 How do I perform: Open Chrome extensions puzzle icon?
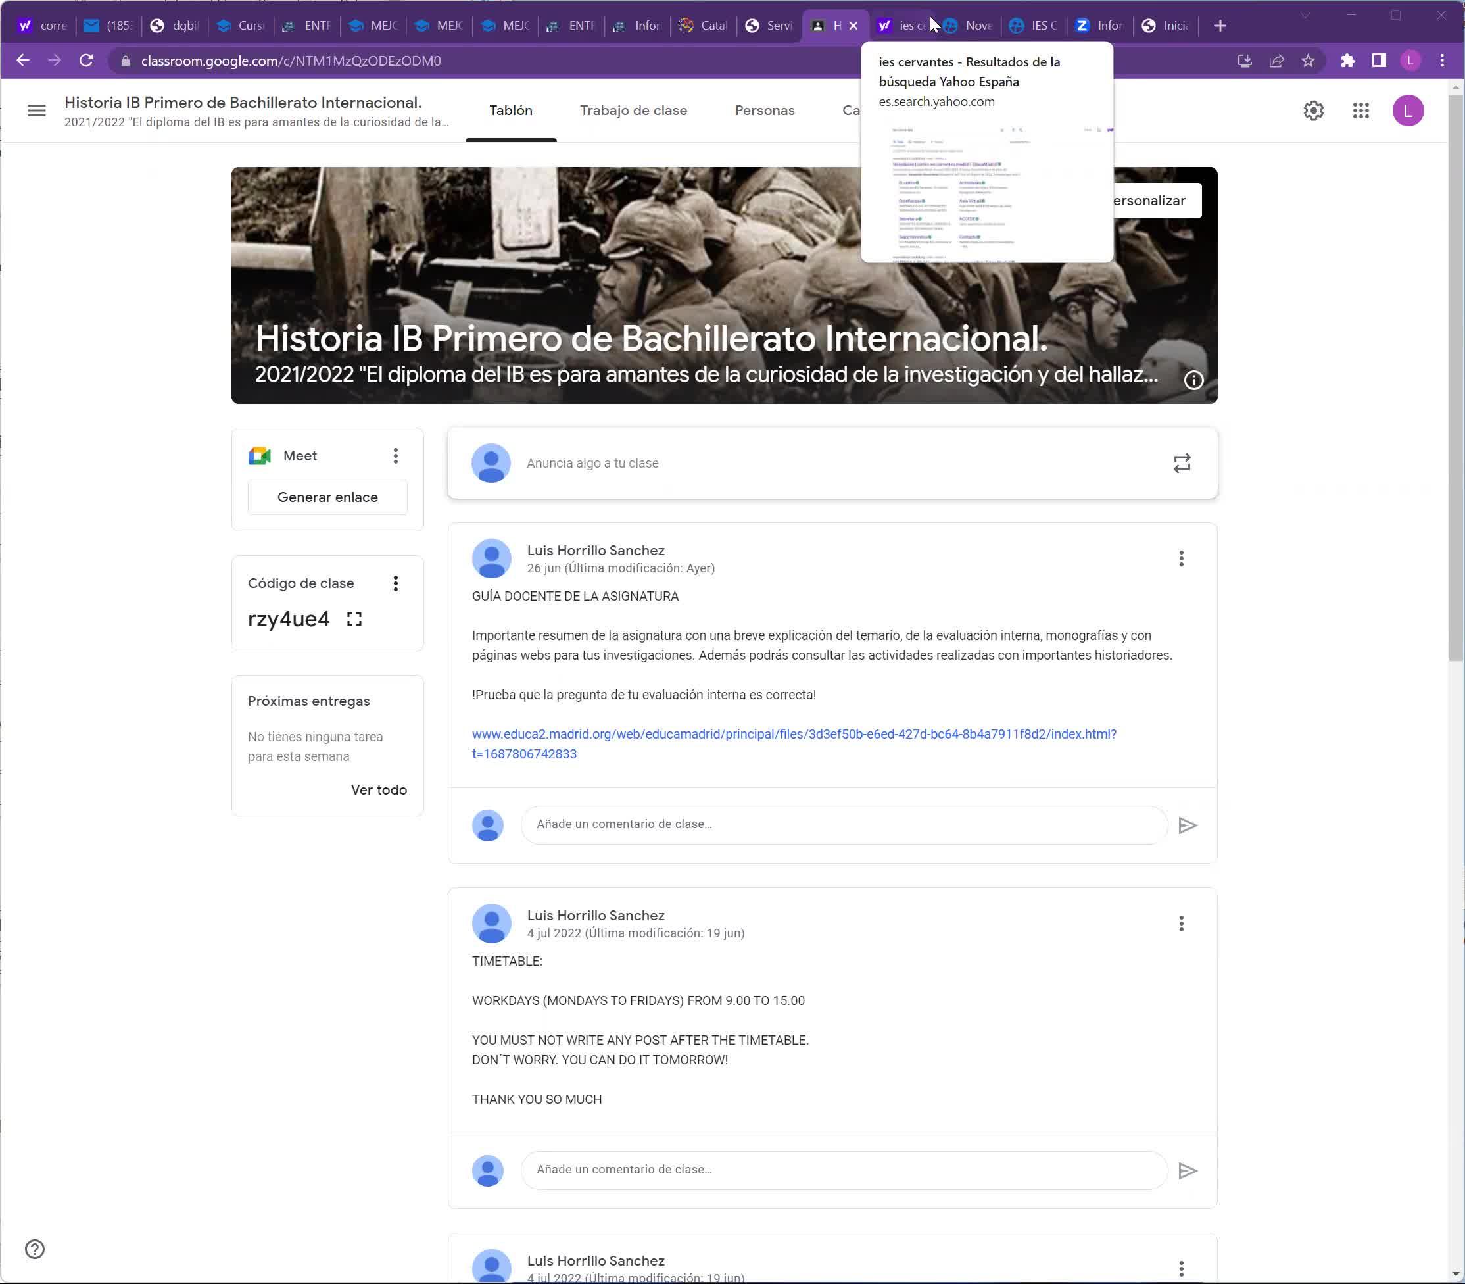[1347, 61]
